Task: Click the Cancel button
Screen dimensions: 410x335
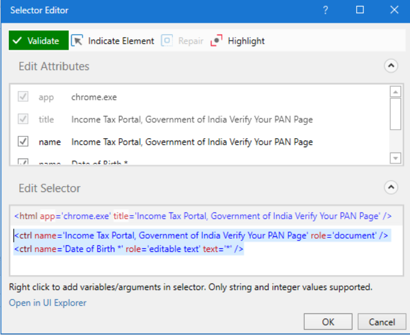Action: click(382, 322)
